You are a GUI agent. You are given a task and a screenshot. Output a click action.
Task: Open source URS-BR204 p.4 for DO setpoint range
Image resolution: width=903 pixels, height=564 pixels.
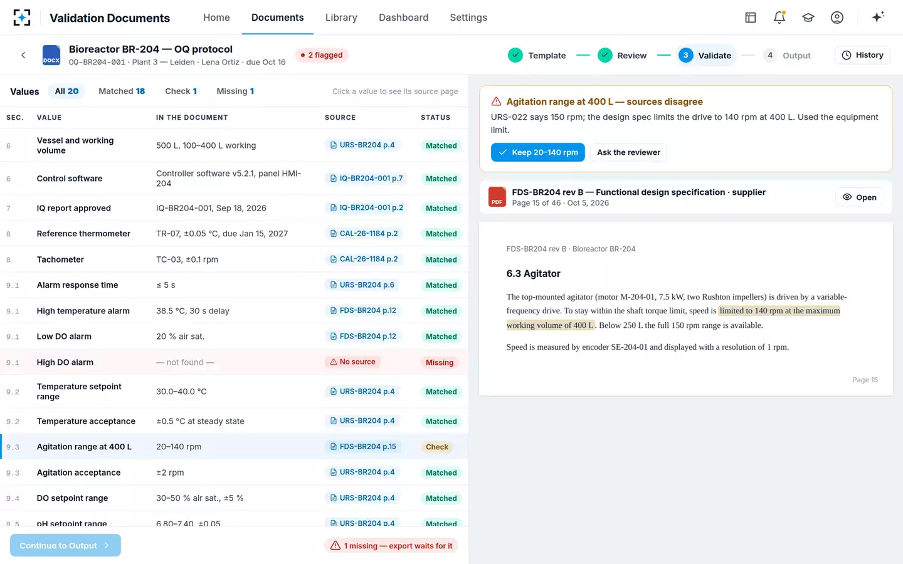coord(362,498)
